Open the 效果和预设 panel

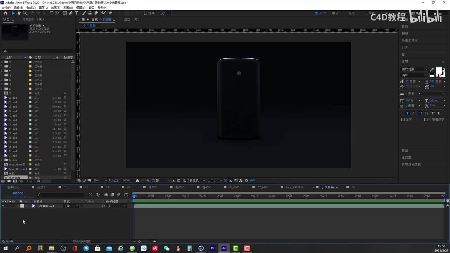pyautogui.click(x=410, y=40)
